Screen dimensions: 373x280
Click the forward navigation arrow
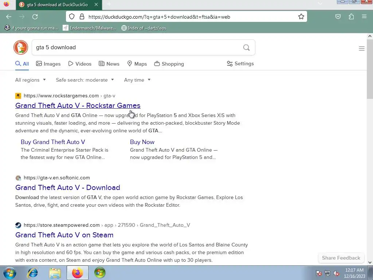pyautogui.click(x=22, y=17)
